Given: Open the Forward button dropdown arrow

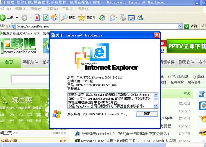Looking at the screenshot, I should click(31, 18).
